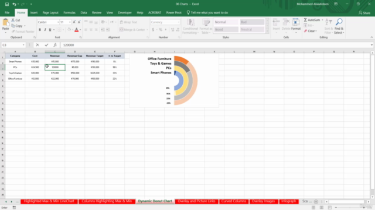Image resolution: width=375 pixels, height=210 pixels.
Task: Add a new sheet with plus icon
Action: 316,202
